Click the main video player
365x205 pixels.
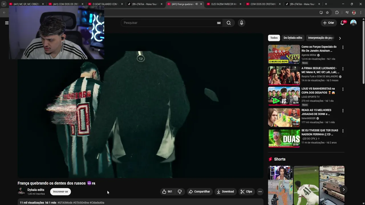click(140, 105)
